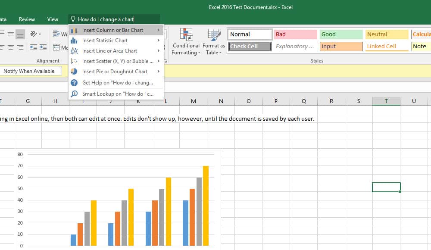Click the tallest yellow bar reaching 70
431x250 pixels.
[206, 206]
